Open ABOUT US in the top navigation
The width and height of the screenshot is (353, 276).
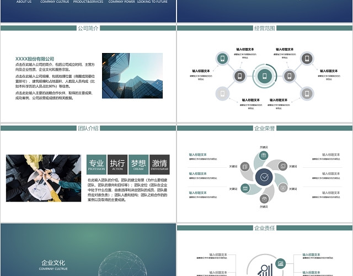24,2
